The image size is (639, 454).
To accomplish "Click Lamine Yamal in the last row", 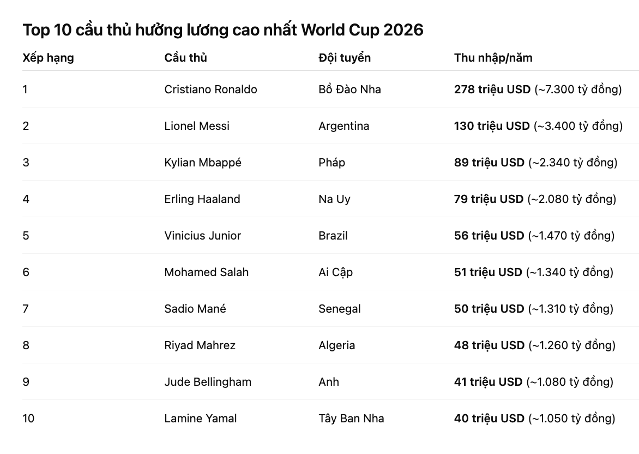I will (201, 419).
